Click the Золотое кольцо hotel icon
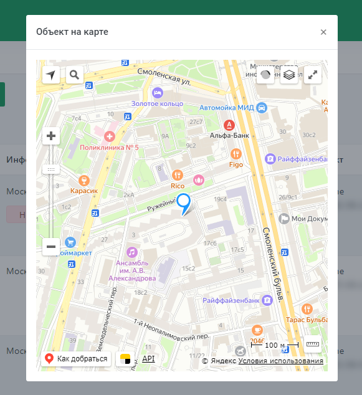 pos(158,93)
